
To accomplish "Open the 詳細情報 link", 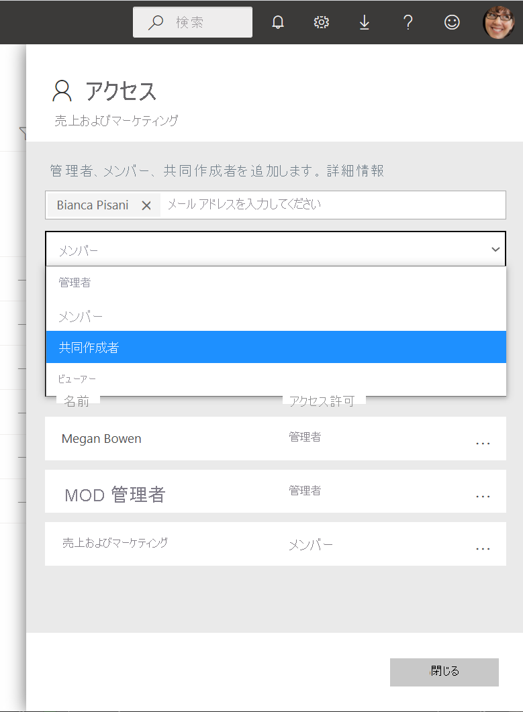I will (x=355, y=170).
